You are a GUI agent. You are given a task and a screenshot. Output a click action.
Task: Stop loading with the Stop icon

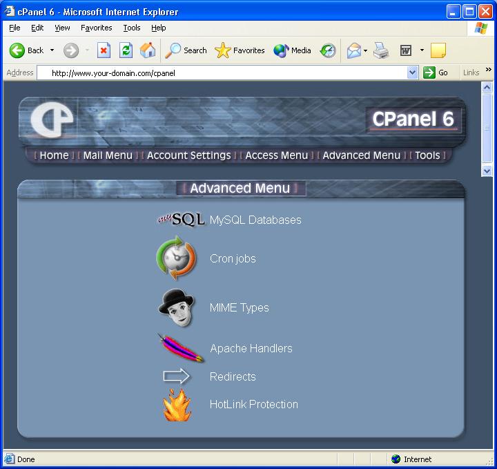tap(104, 50)
